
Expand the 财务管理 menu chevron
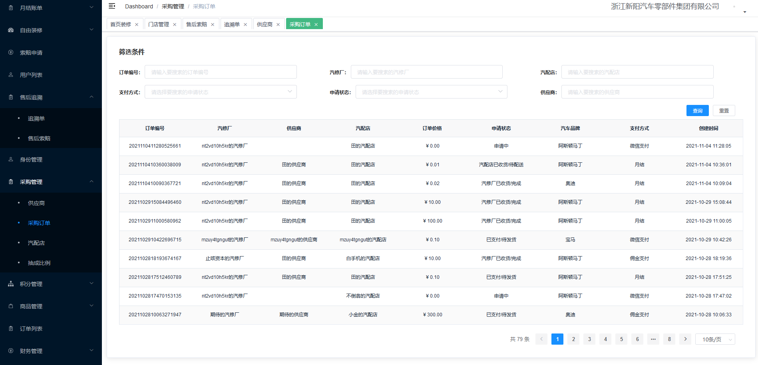click(x=92, y=350)
